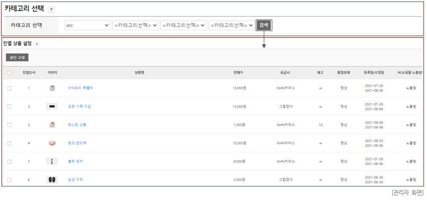Open the 남성 구두 shoe thumbnail
Viewport: 427px width, 200px height.
point(52,179)
